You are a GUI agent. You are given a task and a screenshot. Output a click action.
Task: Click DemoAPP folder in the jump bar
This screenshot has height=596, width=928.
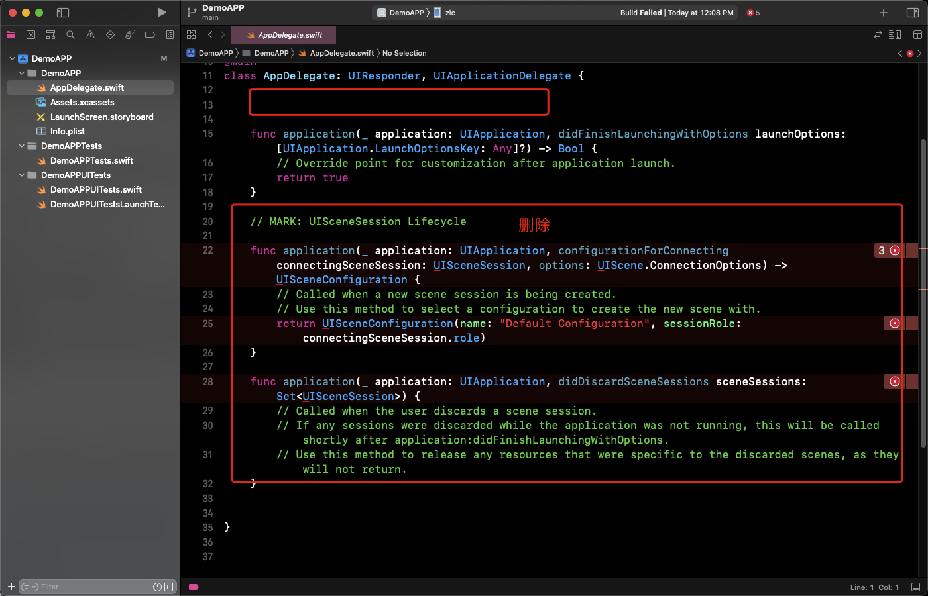266,53
